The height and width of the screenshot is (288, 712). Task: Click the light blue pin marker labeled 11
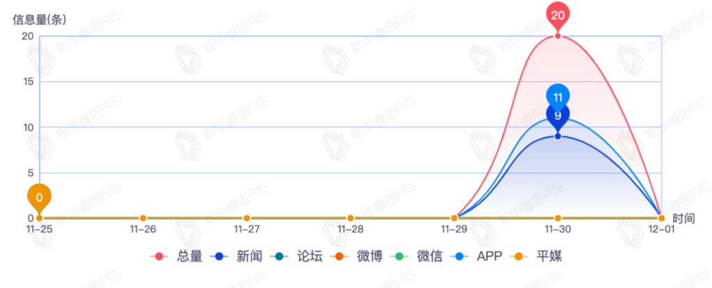(x=558, y=97)
